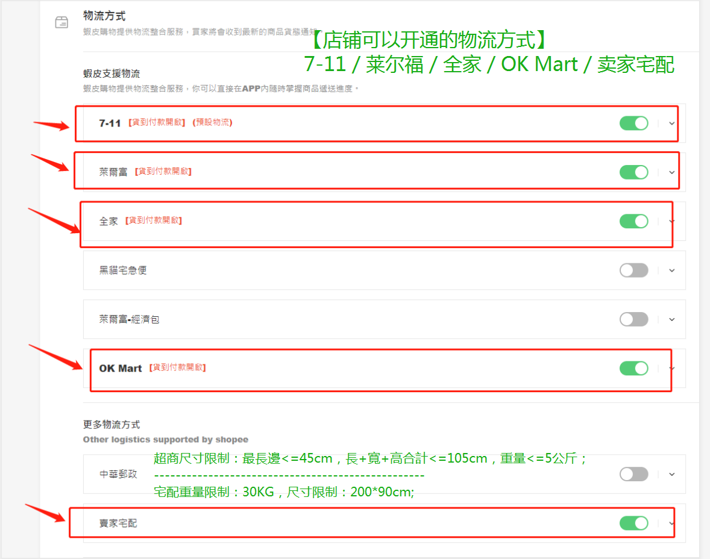Expand the OK Mart row chevron
Screen dimensions: 710x559
click(672, 368)
